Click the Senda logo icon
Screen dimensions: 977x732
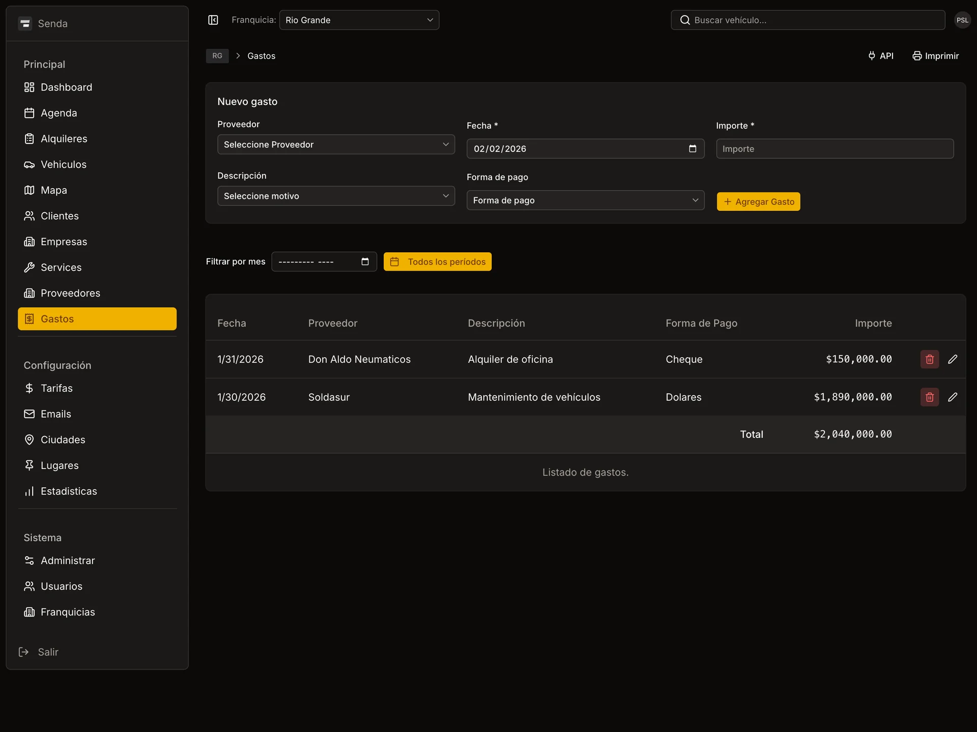(x=25, y=23)
